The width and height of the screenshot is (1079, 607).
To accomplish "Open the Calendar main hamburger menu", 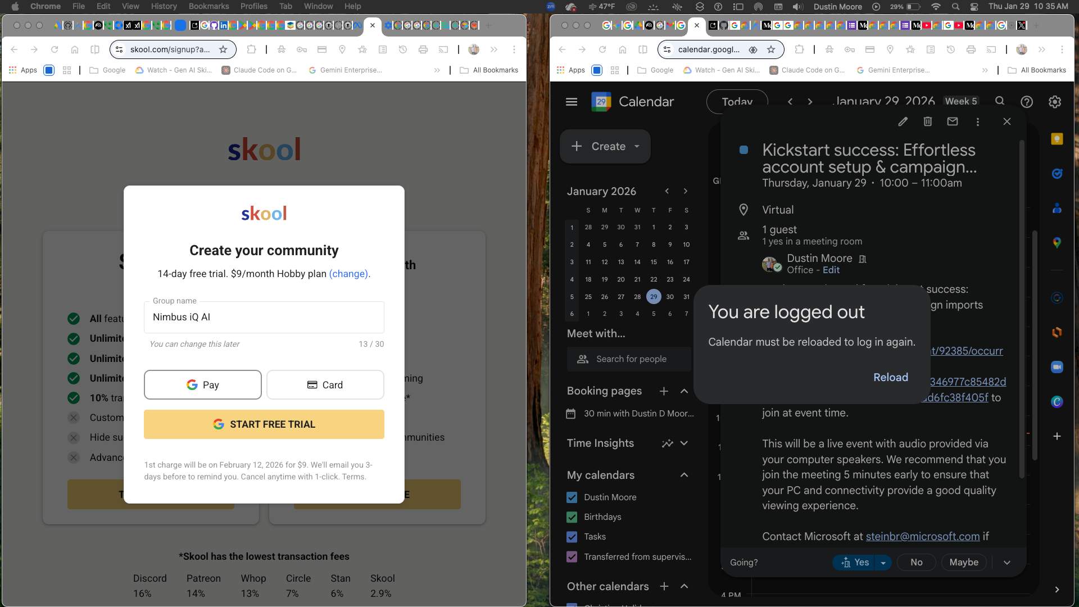I will click(x=572, y=102).
